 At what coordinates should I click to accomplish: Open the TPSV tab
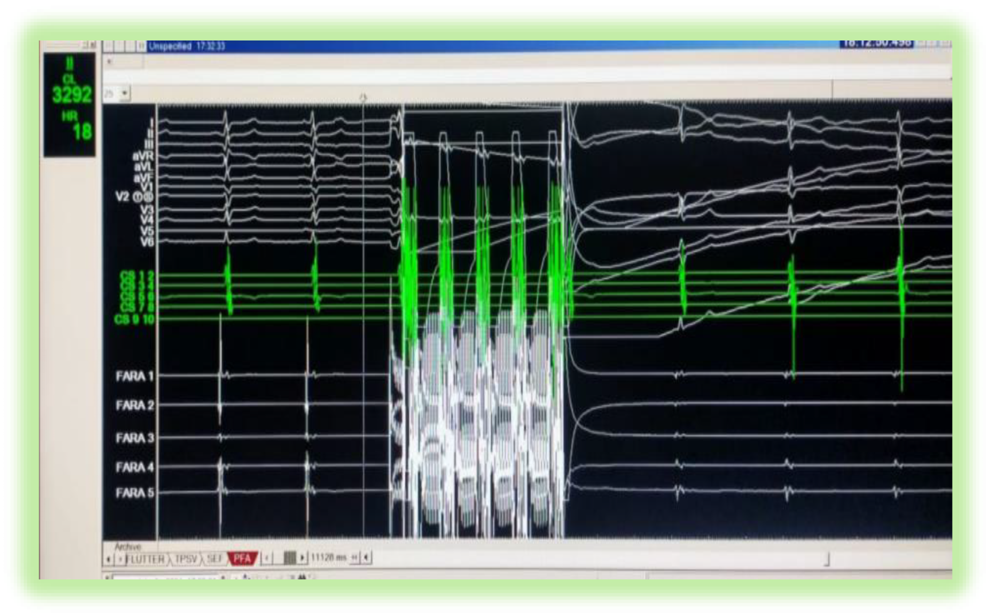point(186,558)
